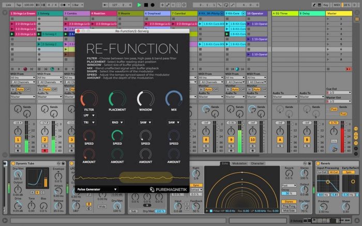Image resolution: width=362 pixels, height=226 pixels.
Task: Start playback with the green play button
Action: 139,5
